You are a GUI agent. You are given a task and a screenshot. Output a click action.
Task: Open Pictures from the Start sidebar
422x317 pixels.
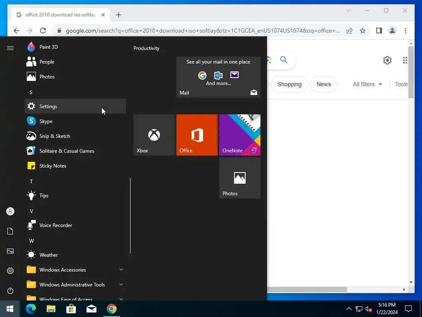click(10, 251)
